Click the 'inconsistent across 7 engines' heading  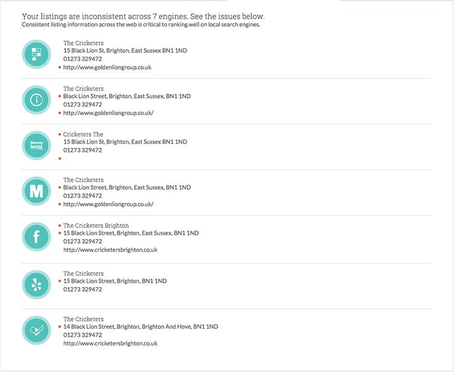tap(143, 15)
